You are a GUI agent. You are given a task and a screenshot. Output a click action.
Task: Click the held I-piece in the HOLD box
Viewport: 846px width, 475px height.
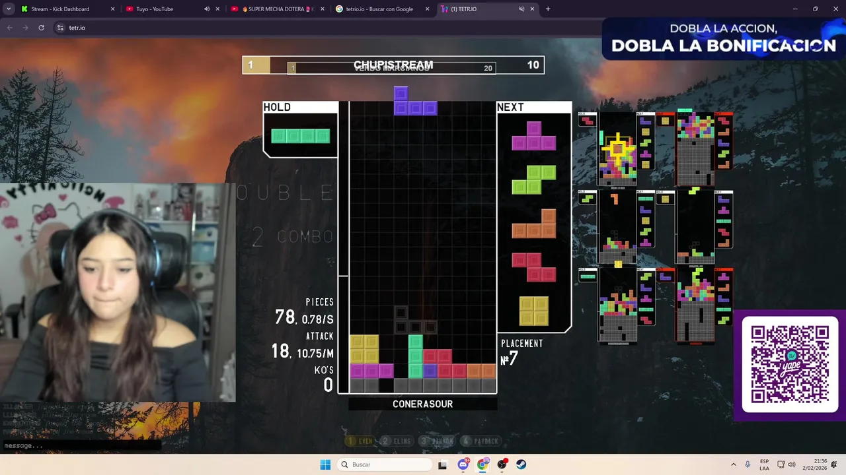pos(300,136)
